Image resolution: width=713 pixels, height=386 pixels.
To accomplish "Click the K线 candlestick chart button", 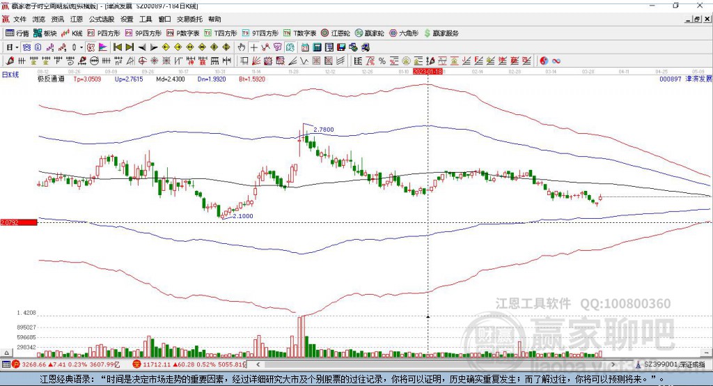I will [x=72, y=33].
